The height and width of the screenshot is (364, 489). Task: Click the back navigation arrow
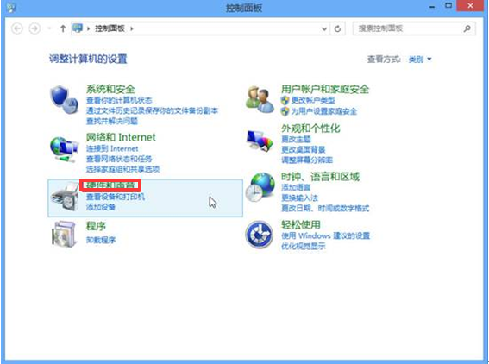click(17, 28)
